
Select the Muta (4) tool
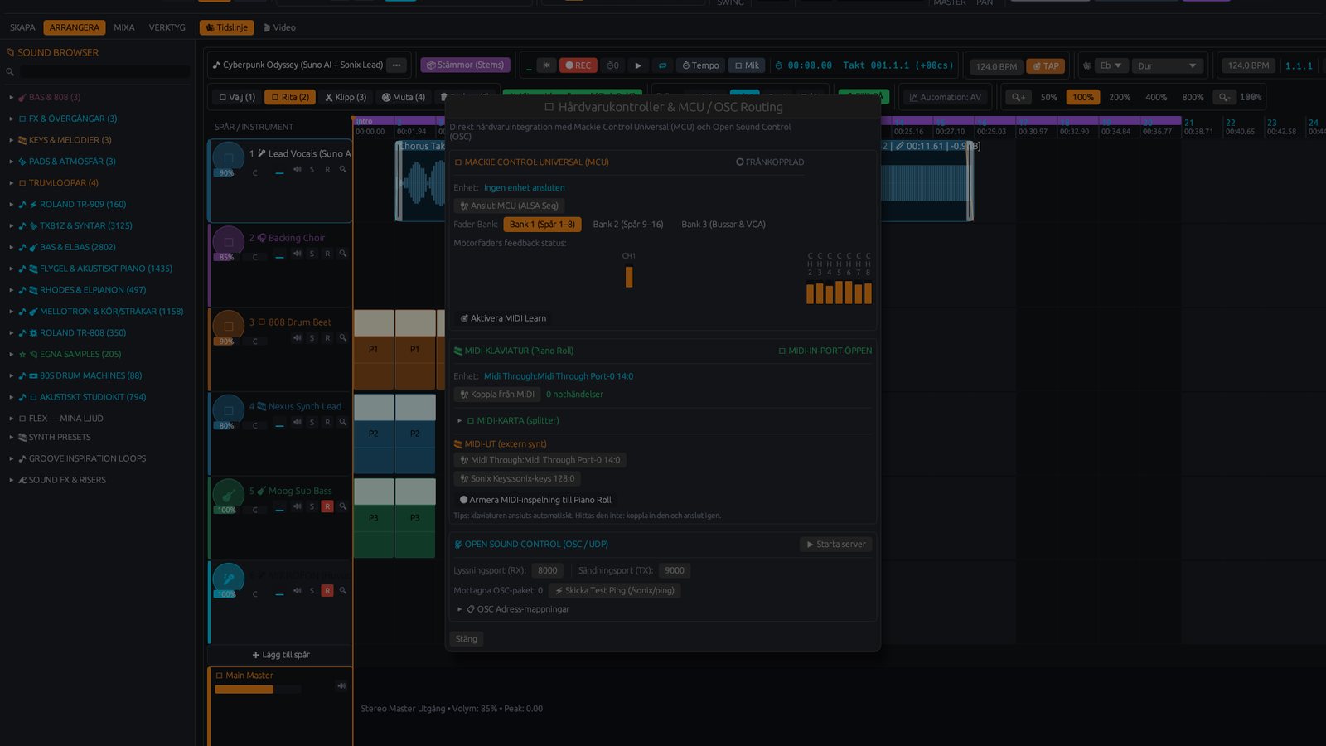pos(403,97)
